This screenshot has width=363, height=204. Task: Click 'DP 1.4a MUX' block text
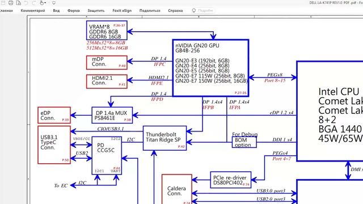(x=111, y=113)
